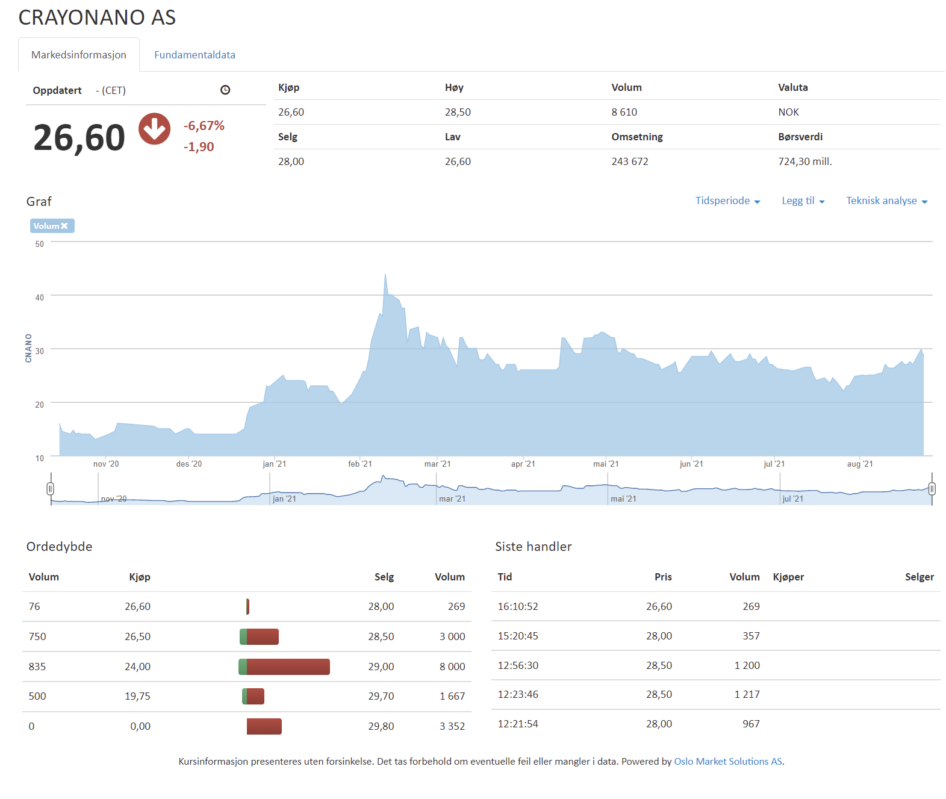
Task: Switch to the Fundamentaldata tab
Action: point(194,55)
